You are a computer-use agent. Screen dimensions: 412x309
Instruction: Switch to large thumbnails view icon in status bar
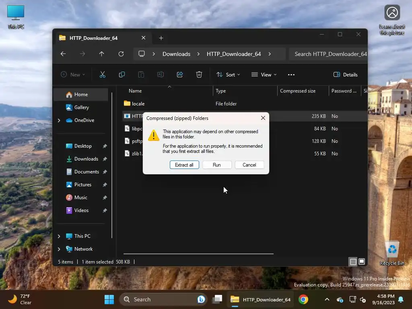click(362, 262)
